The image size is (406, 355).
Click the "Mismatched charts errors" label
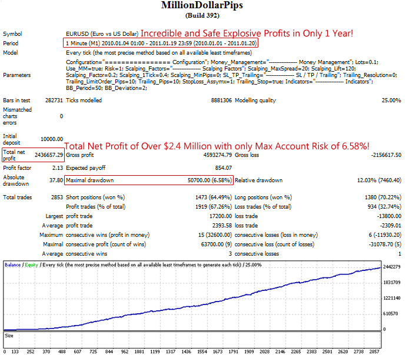[x=17, y=116]
